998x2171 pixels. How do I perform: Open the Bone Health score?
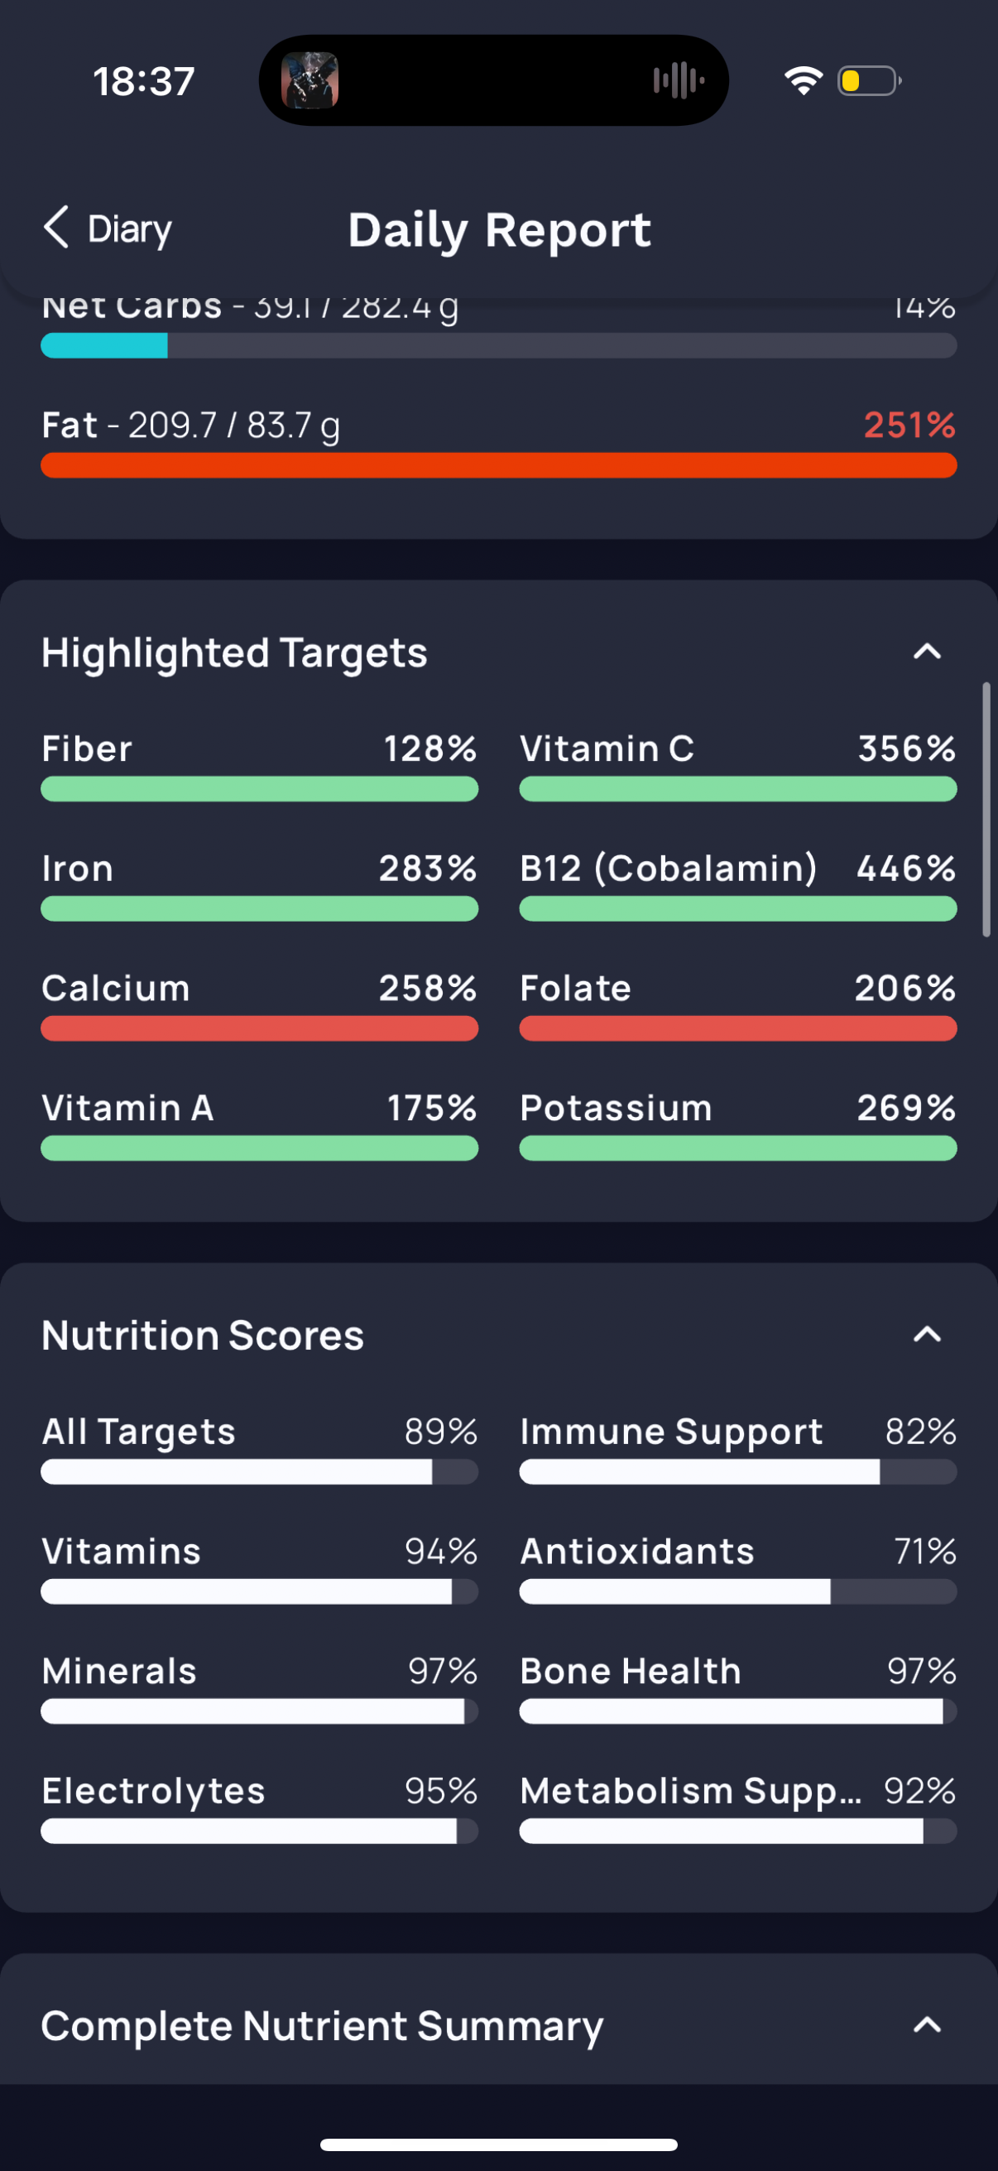738,1687
